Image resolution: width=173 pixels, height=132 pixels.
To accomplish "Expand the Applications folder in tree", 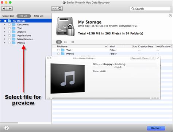I will [4, 36].
